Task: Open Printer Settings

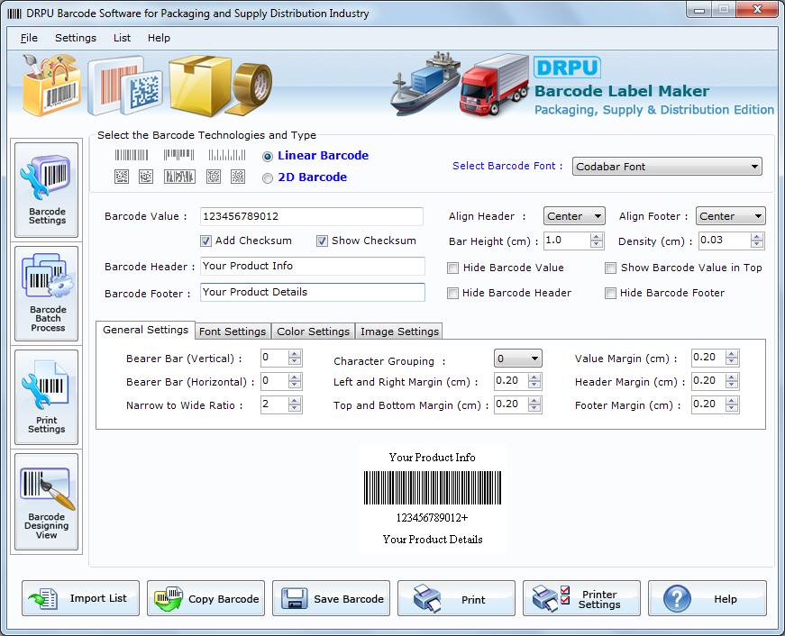Action: point(581,597)
